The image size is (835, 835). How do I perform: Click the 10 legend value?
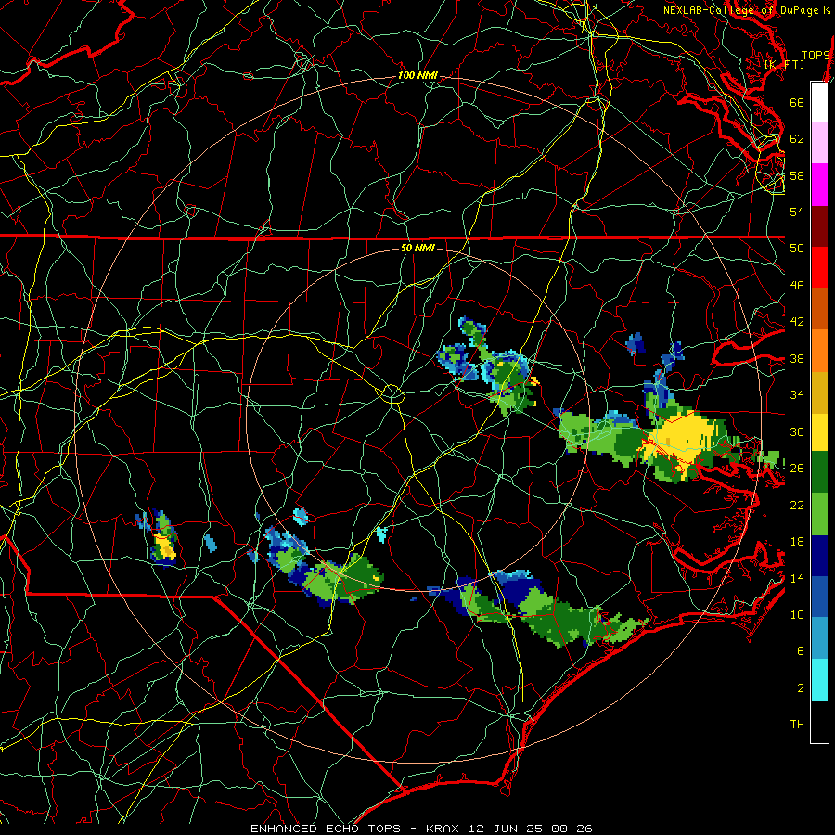click(x=797, y=614)
